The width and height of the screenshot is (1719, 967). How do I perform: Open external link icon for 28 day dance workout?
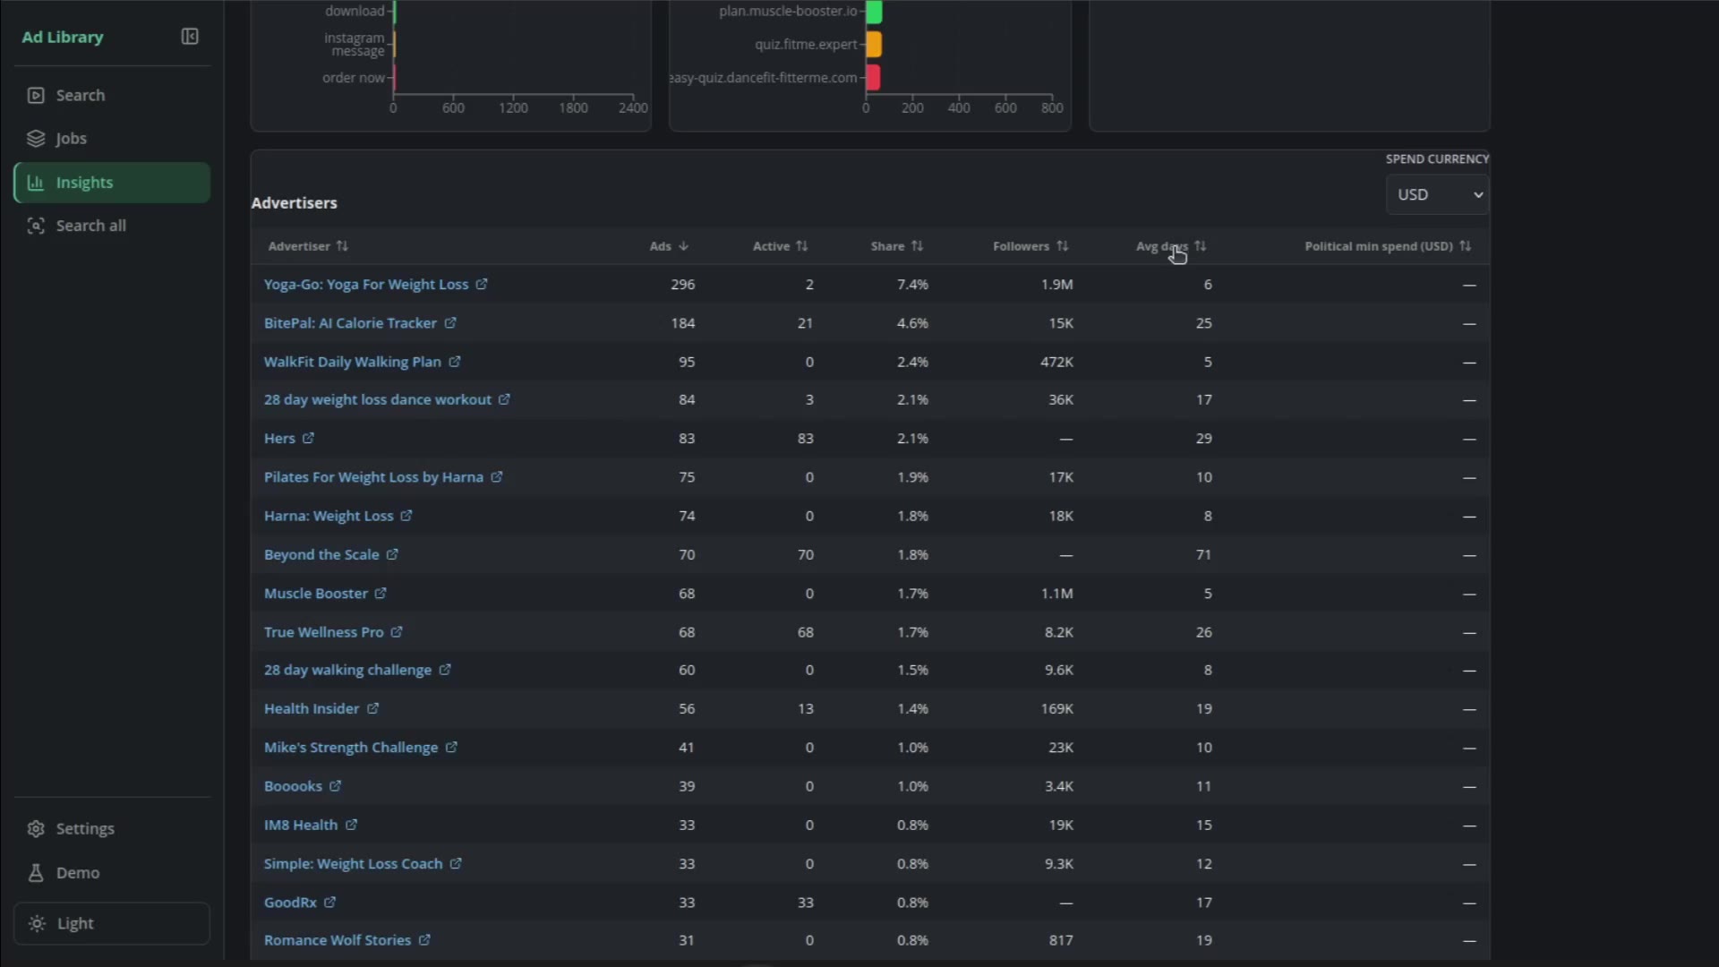point(504,399)
